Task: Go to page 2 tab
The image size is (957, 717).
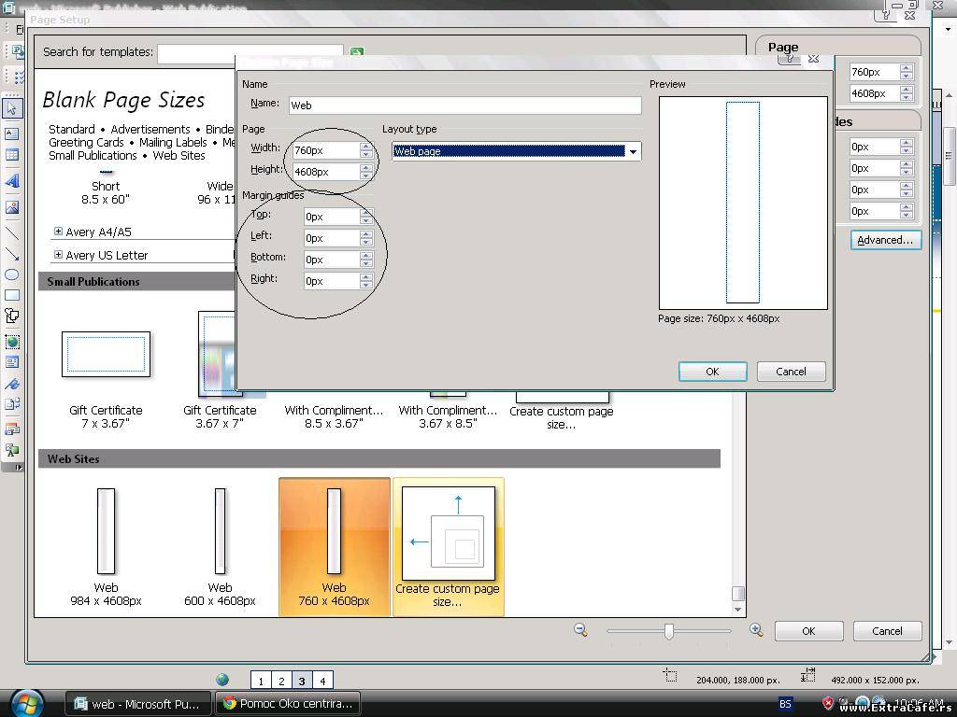Action: click(x=281, y=680)
